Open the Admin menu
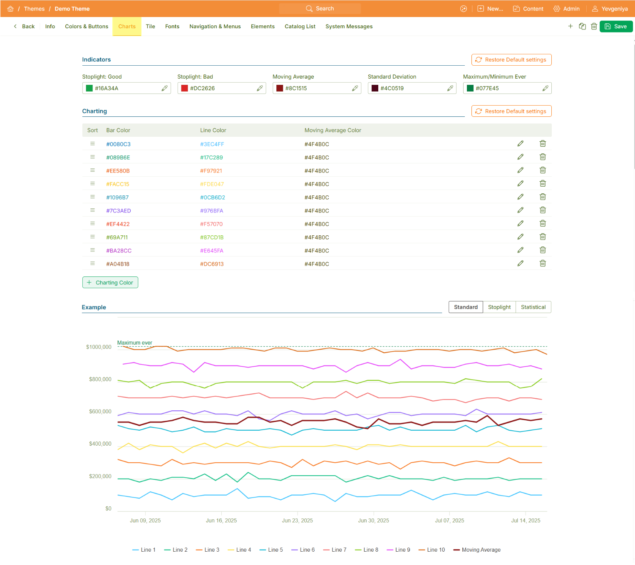The height and width of the screenshot is (565, 635). click(566, 9)
